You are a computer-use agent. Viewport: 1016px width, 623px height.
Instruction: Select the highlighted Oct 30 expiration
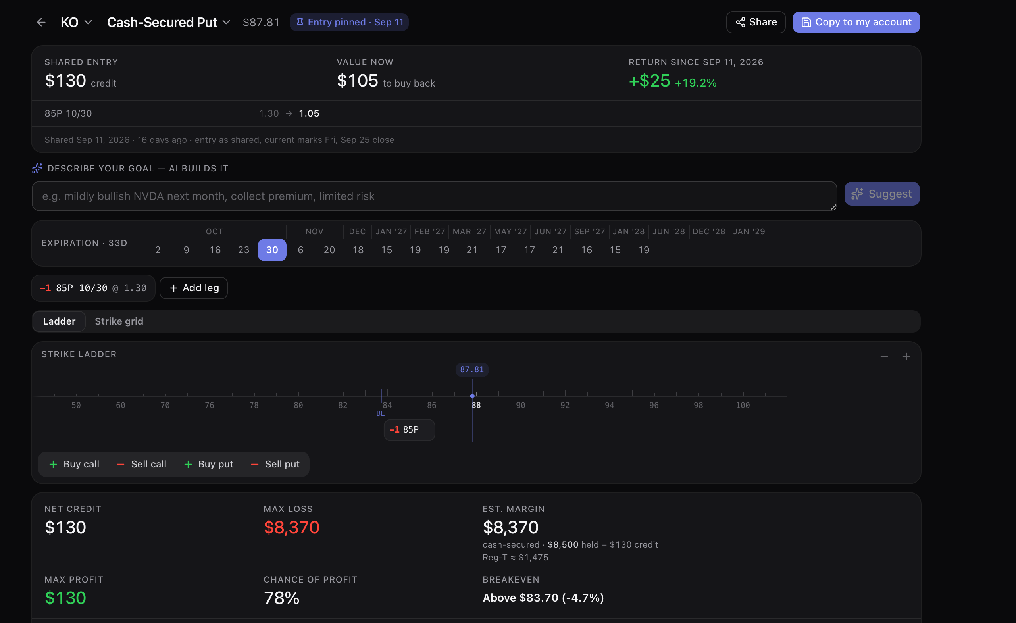(272, 250)
